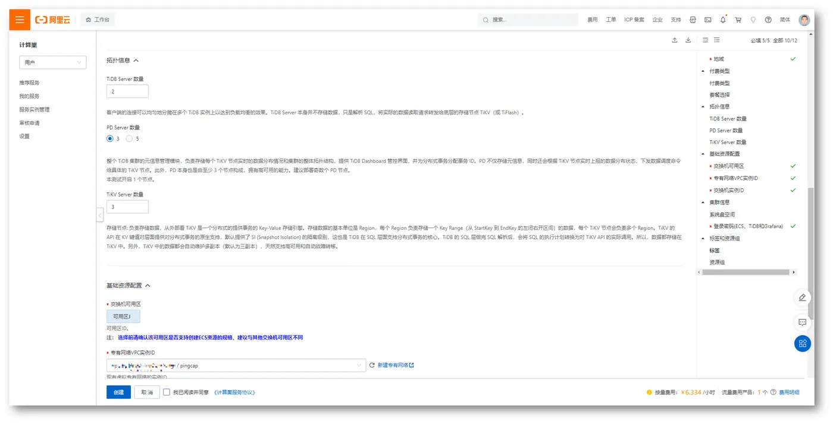Open 设置 in the sidebar
Viewport: 833px width, 424px height.
tap(24, 136)
